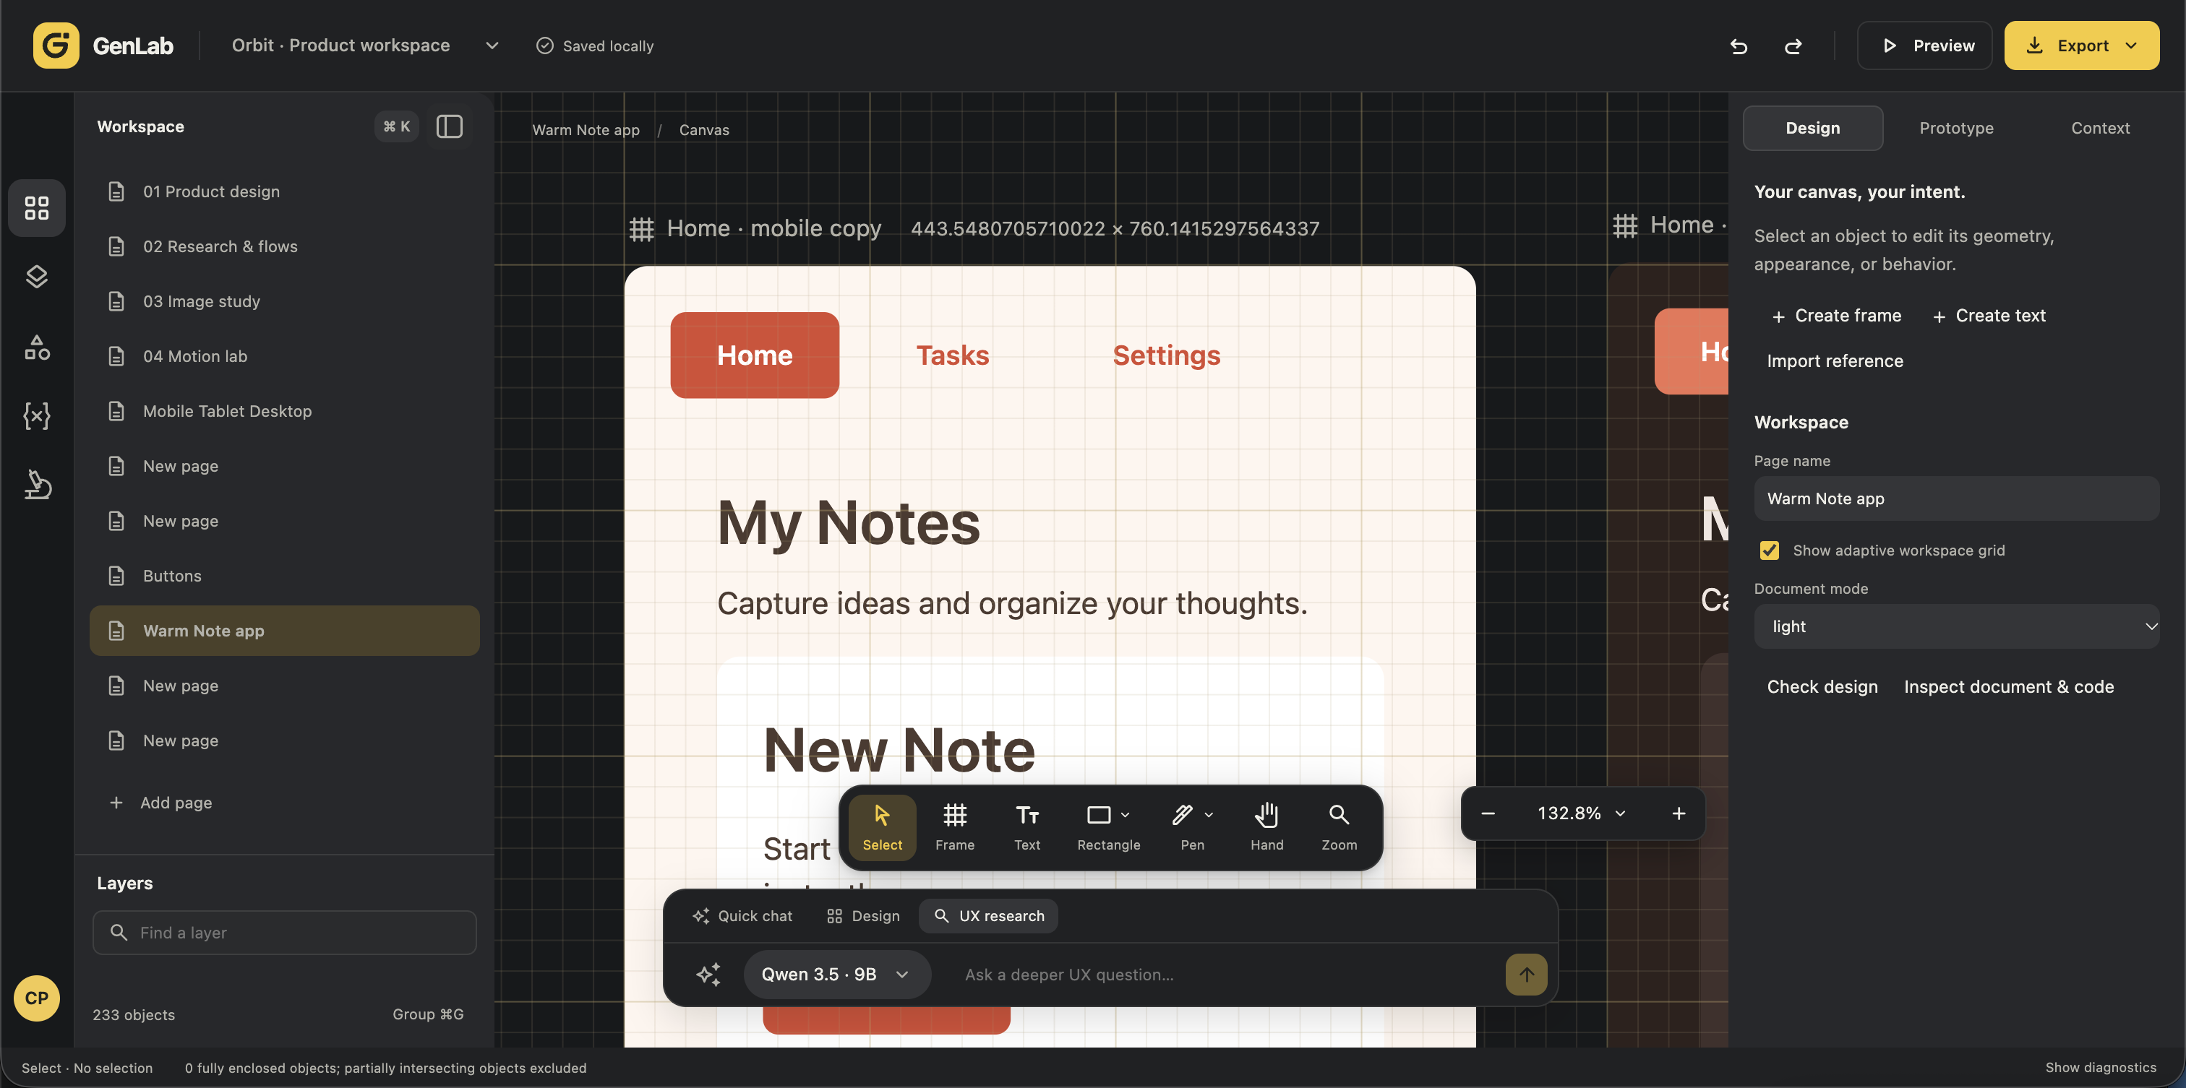Open the shapes components icon in left rail
Screen dimensions: 2186x1088
coord(36,347)
